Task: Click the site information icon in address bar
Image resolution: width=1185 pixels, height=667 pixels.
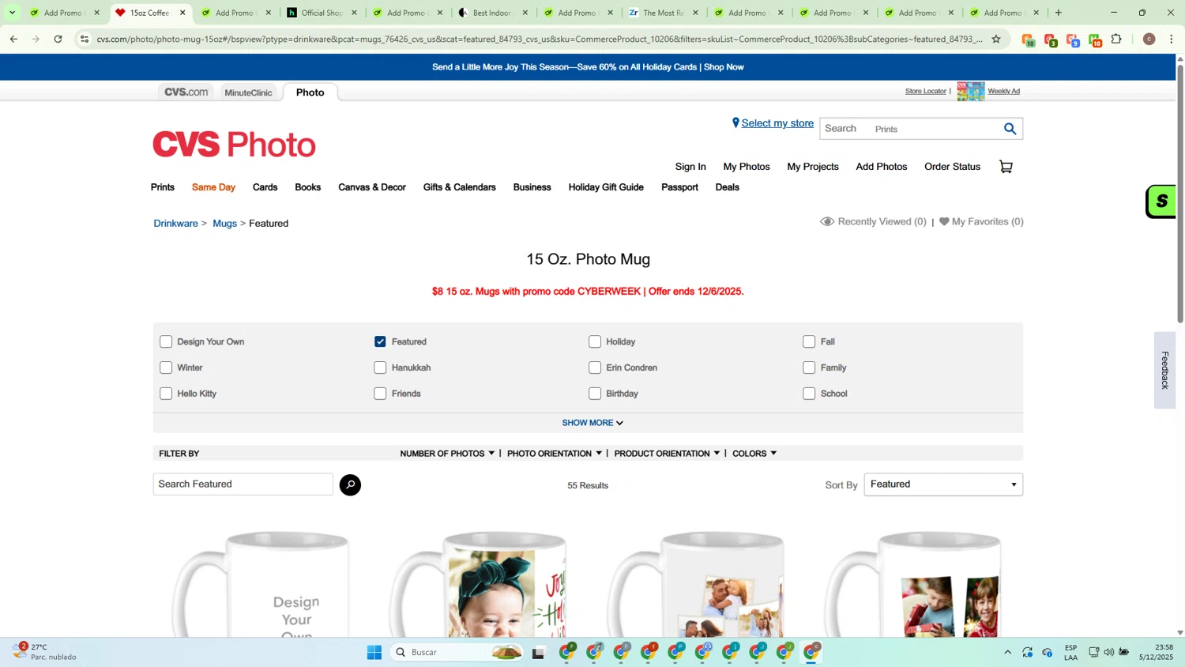Action: point(85,39)
